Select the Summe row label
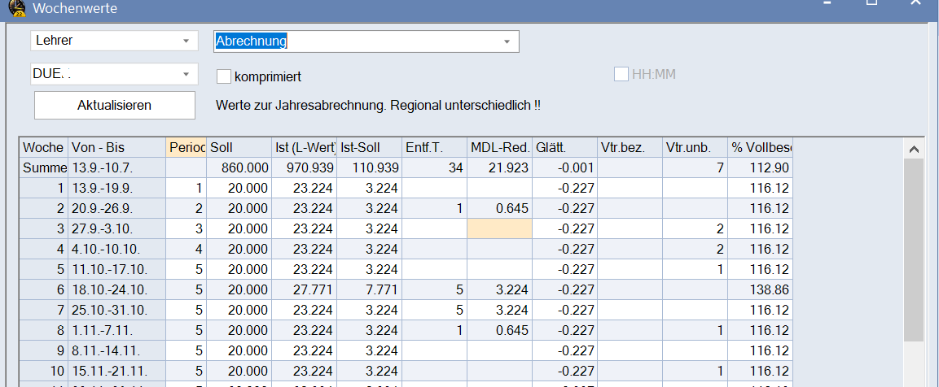Image resolution: width=939 pixels, height=387 pixels. 43,167
